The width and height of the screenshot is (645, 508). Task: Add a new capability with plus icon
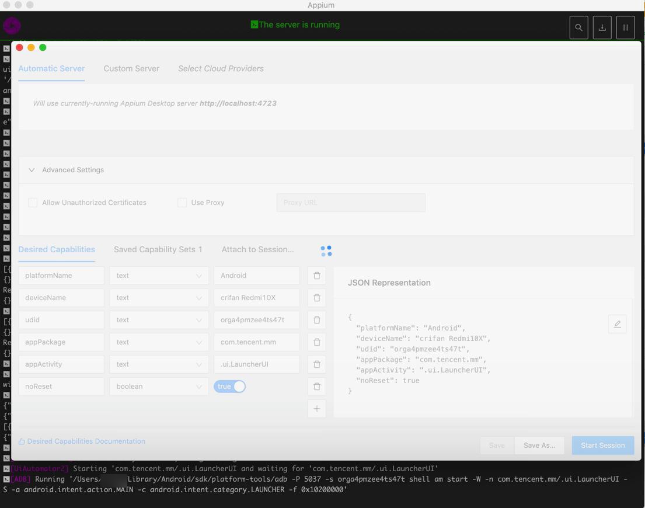click(x=317, y=409)
